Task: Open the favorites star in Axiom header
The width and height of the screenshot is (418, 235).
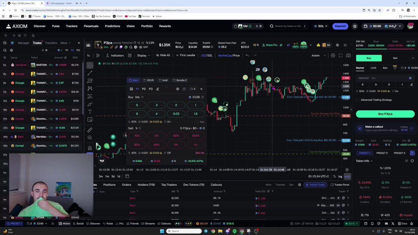Action: point(355,26)
